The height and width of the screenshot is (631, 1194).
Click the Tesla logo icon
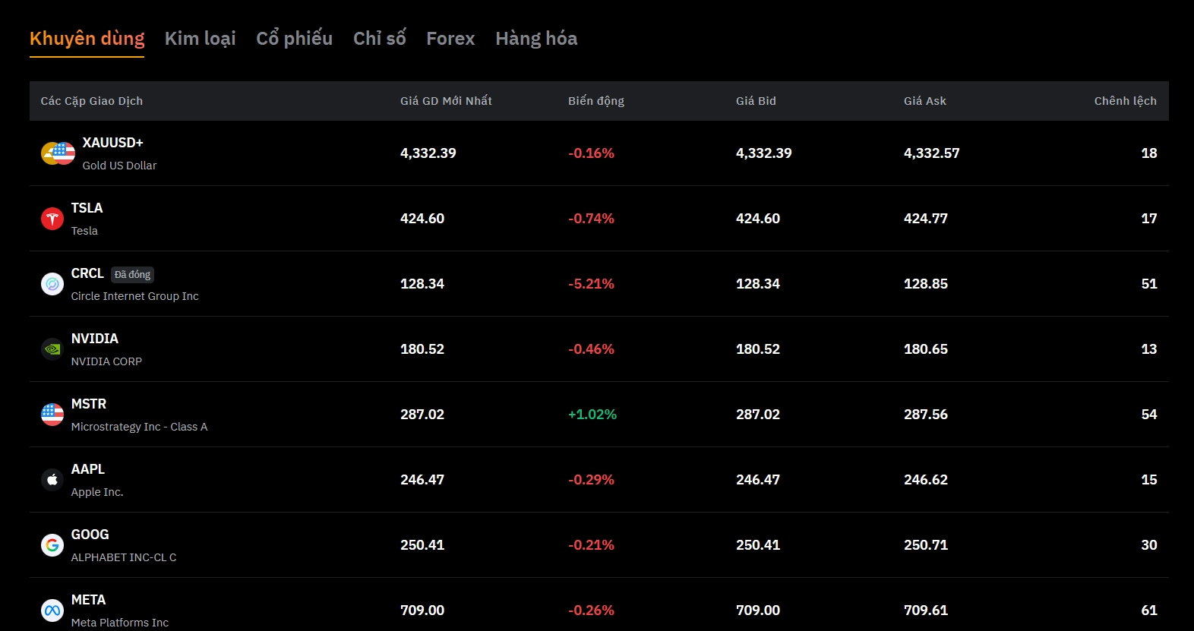point(52,219)
